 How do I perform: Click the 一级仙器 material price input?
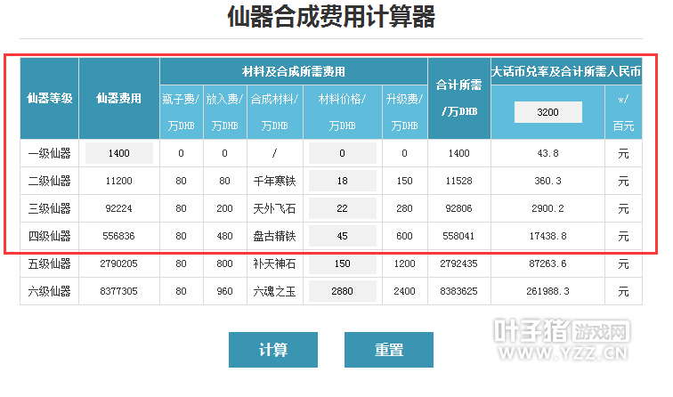[342, 153]
